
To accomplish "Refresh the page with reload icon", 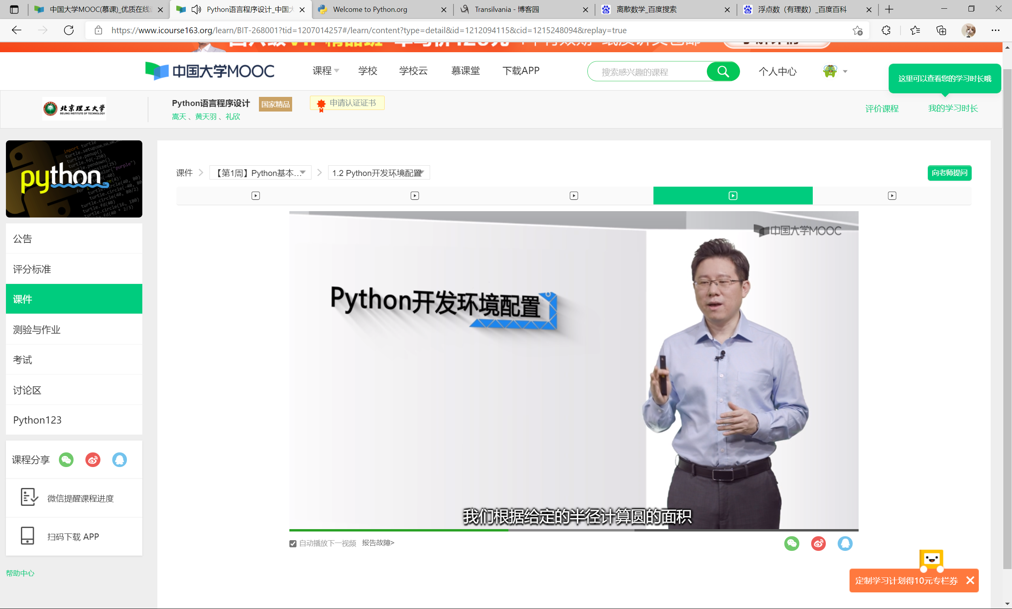I will [69, 30].
